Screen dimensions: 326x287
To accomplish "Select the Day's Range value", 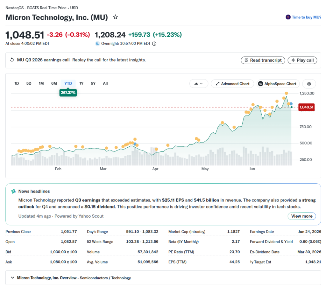I will coord(142,232).
